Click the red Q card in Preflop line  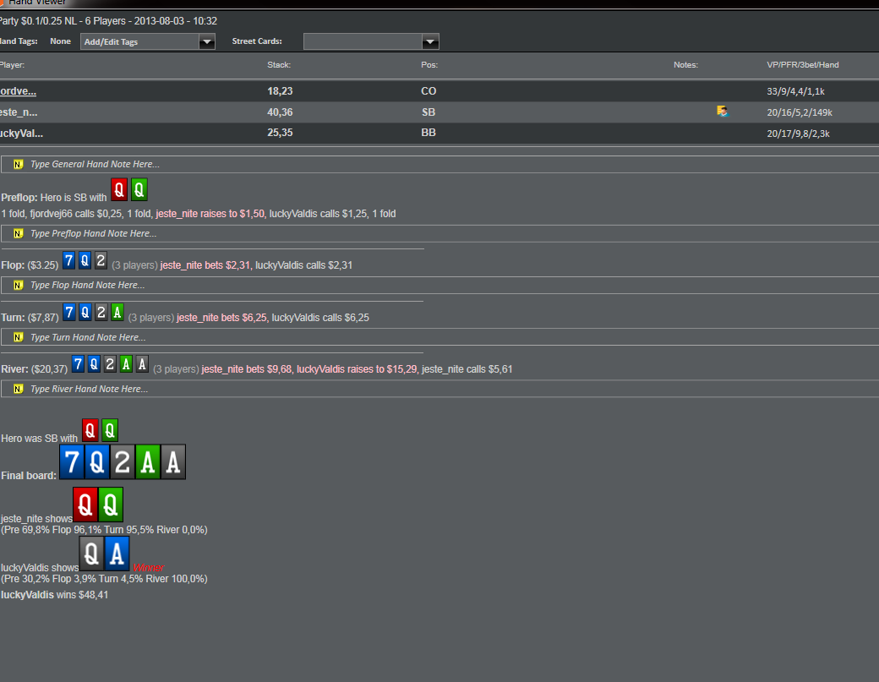tap(119, 189)
